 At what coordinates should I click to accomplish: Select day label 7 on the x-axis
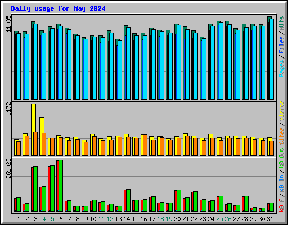[x=69, y=219]
